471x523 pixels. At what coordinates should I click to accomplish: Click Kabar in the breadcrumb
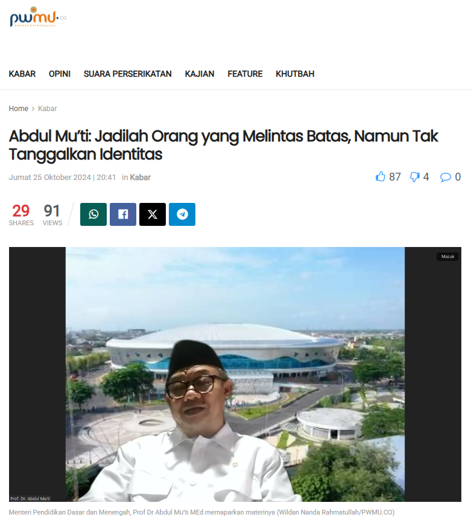click(x=47, y=108)
